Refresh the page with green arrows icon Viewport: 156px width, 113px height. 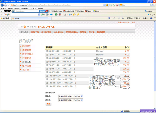point(114,5)
